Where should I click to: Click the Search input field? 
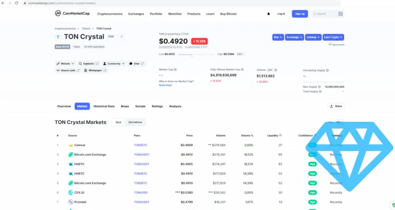(327, 14)
